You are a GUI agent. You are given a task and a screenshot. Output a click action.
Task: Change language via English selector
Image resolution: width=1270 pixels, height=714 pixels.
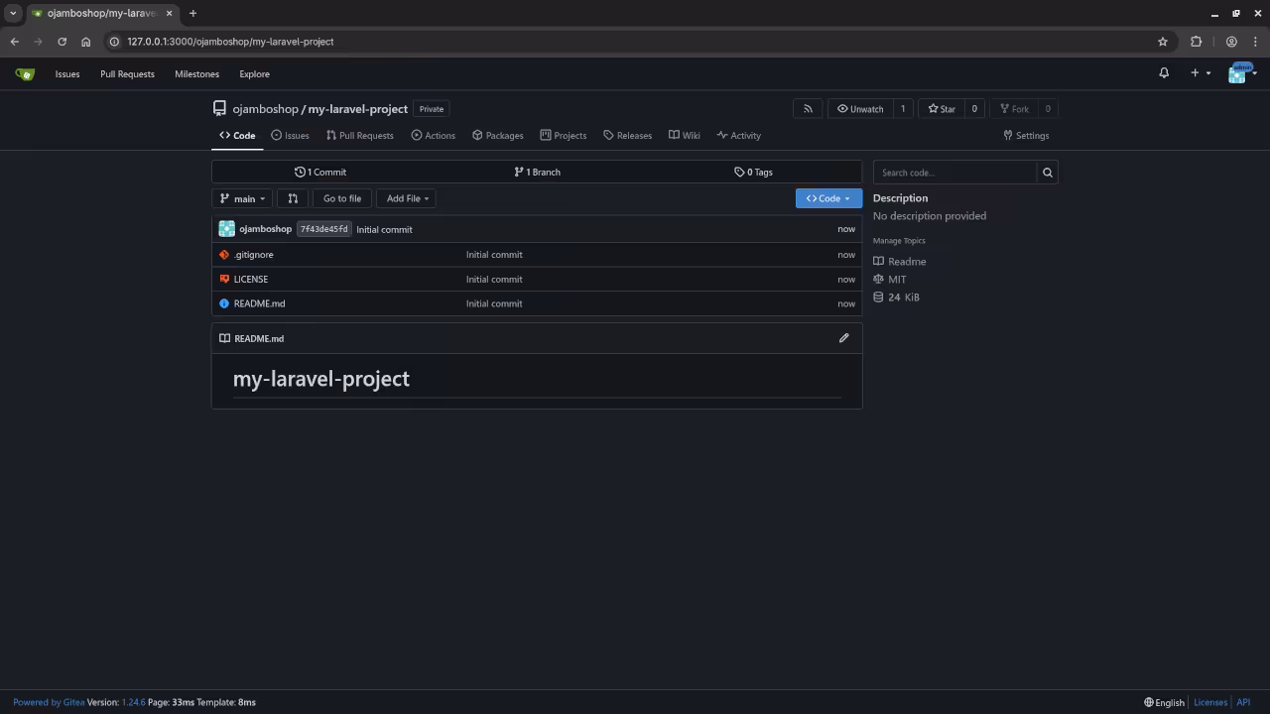click(x=1165, y=703)
